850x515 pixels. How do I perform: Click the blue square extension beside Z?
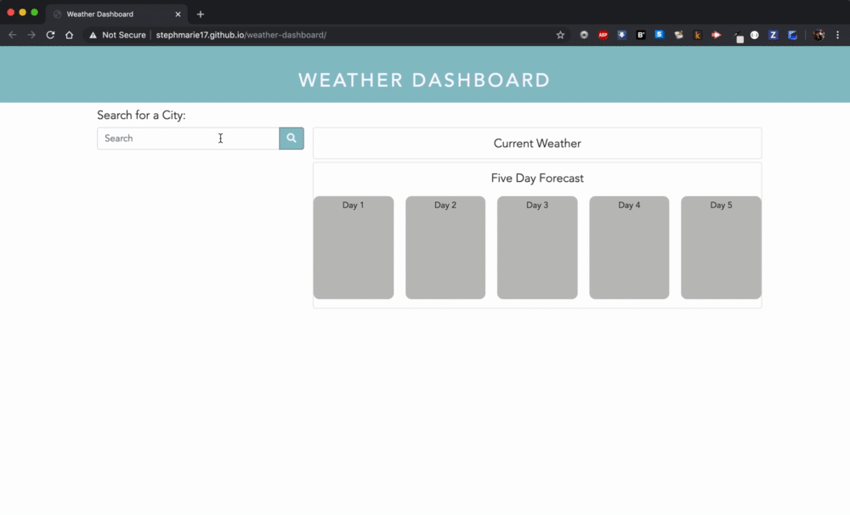tap(792, 35)
